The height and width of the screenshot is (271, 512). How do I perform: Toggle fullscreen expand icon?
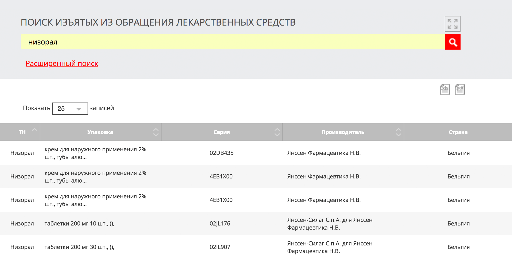coord(453,24)
